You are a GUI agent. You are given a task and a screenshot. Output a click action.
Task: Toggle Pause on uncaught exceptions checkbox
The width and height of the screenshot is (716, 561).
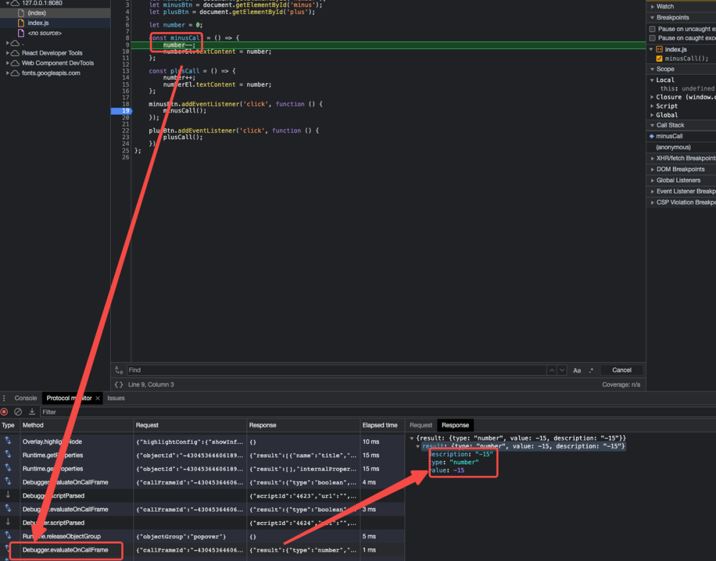point(652,29)
